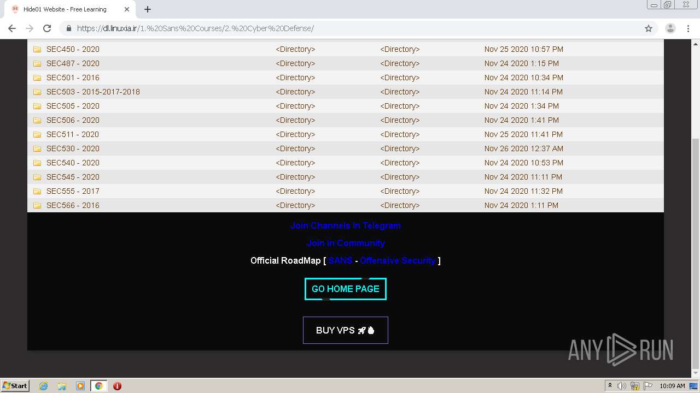Bookmark this page with the star
This screenshot has height=393, width=700.
coord(649,28)
